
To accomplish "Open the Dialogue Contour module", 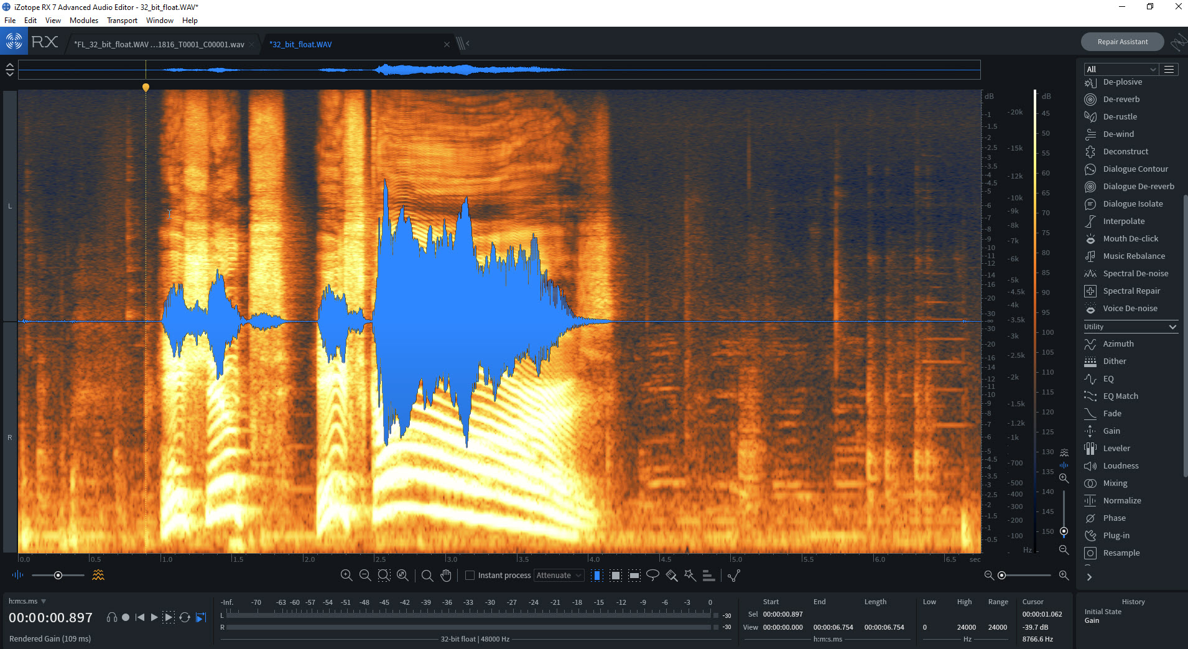I will pyautogui.click(x=1135, y=169).
